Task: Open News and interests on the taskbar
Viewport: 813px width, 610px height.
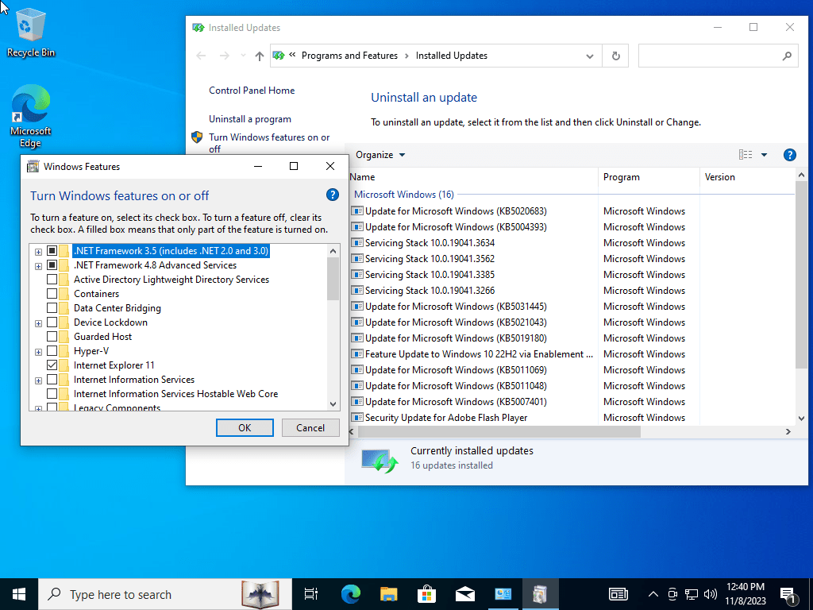Action: point(618,594)
